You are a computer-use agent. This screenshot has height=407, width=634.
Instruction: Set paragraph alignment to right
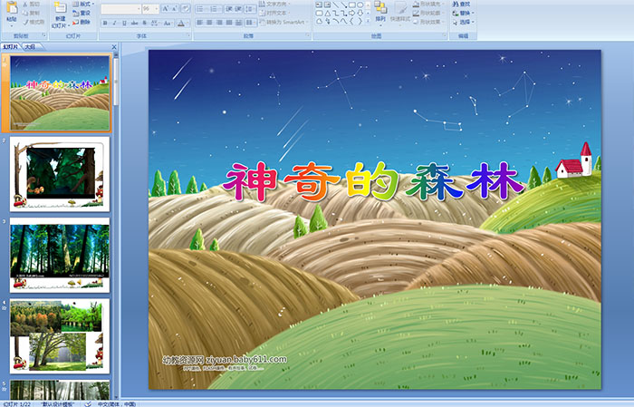pyautogui.click(x=219, y=23)
